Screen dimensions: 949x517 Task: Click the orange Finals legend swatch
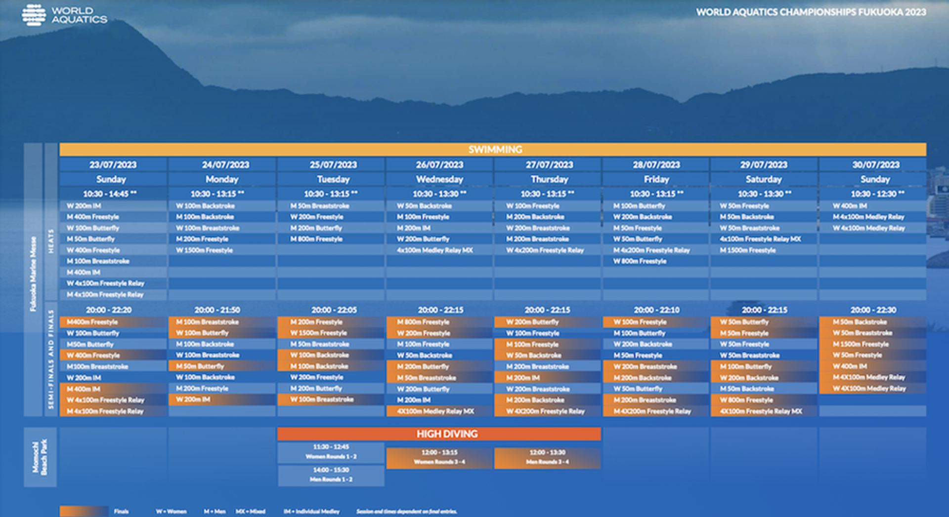[84, 511]
